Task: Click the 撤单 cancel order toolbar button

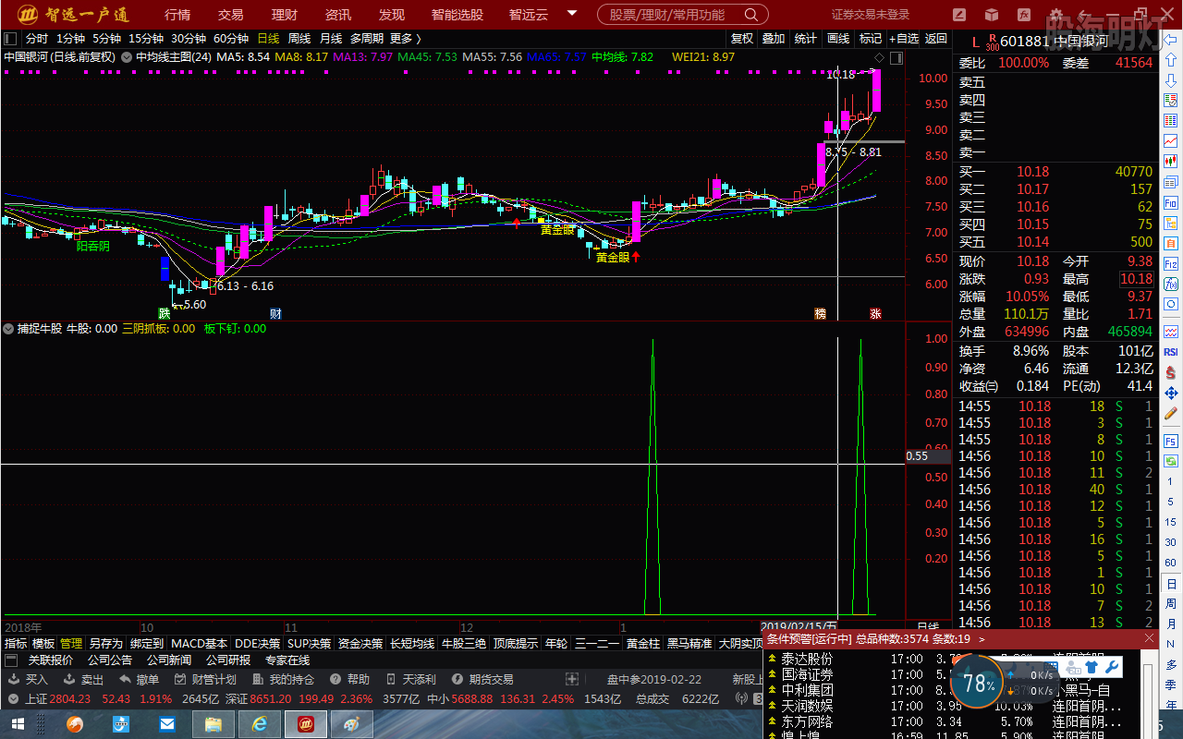Action: [139, 679]
